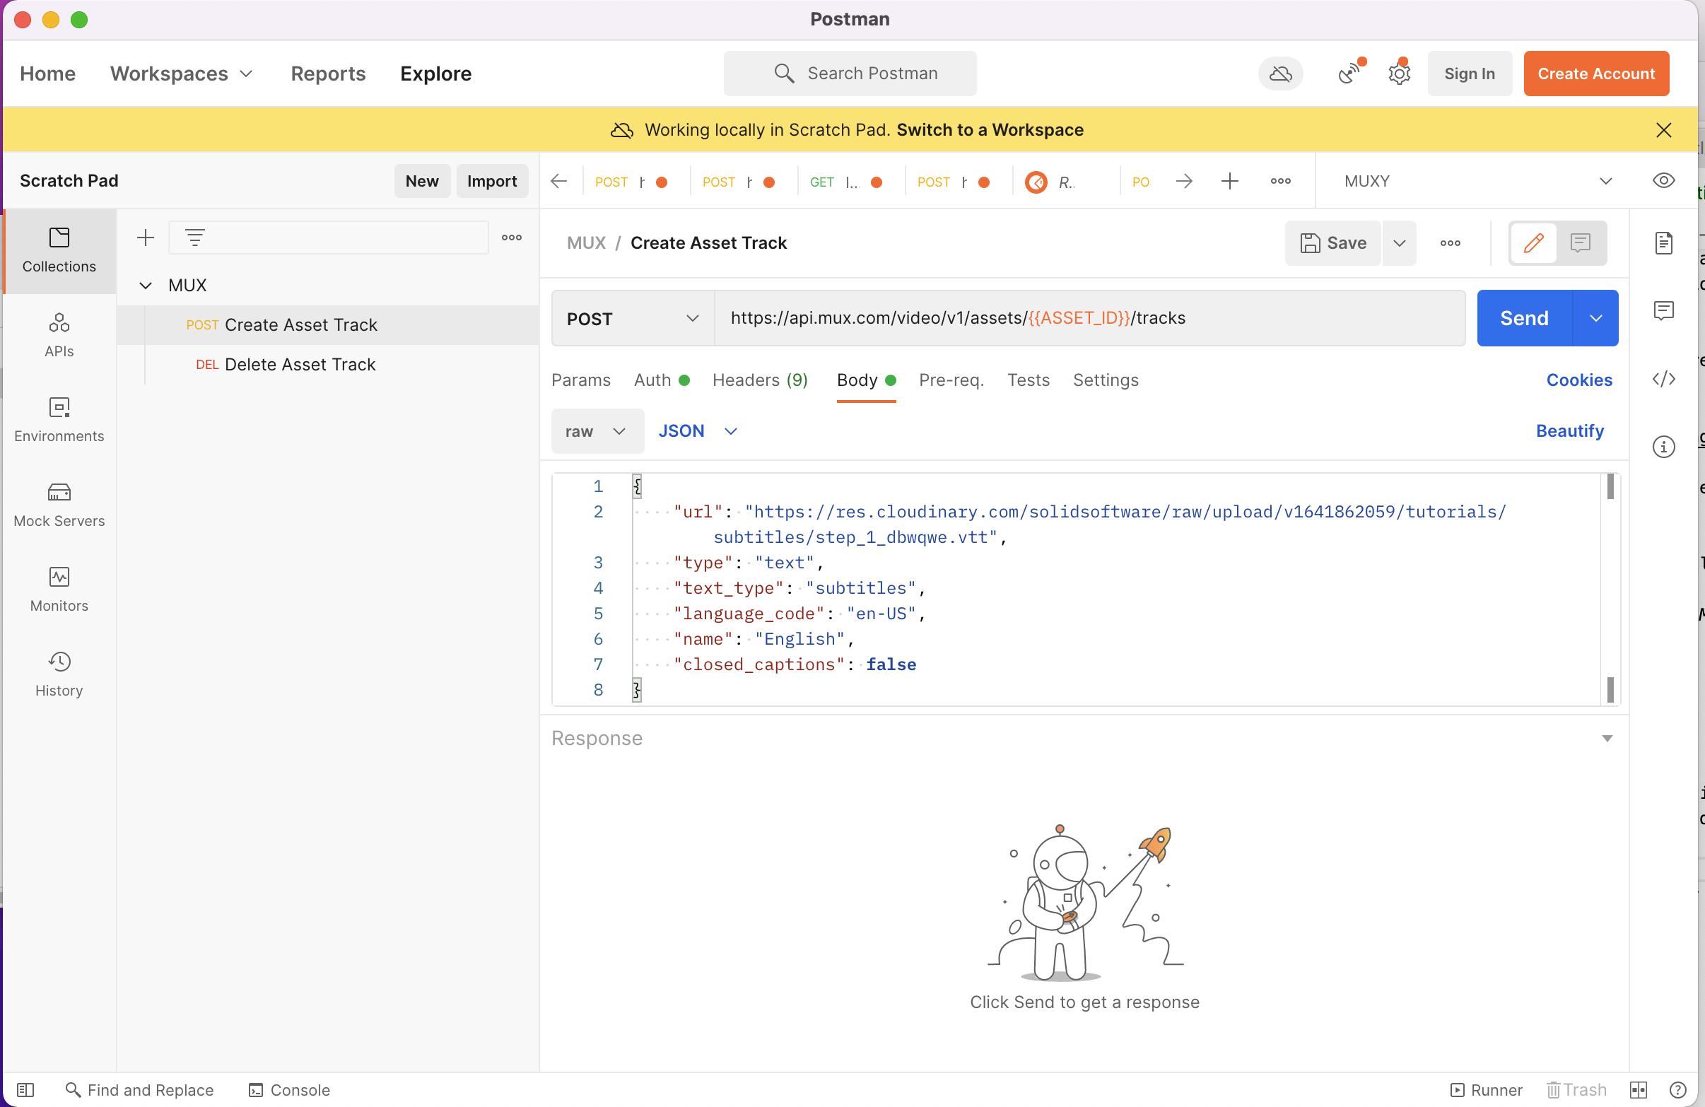
Task: Open the satellite capture requests icon
Action: click(x=1349, y=73)
